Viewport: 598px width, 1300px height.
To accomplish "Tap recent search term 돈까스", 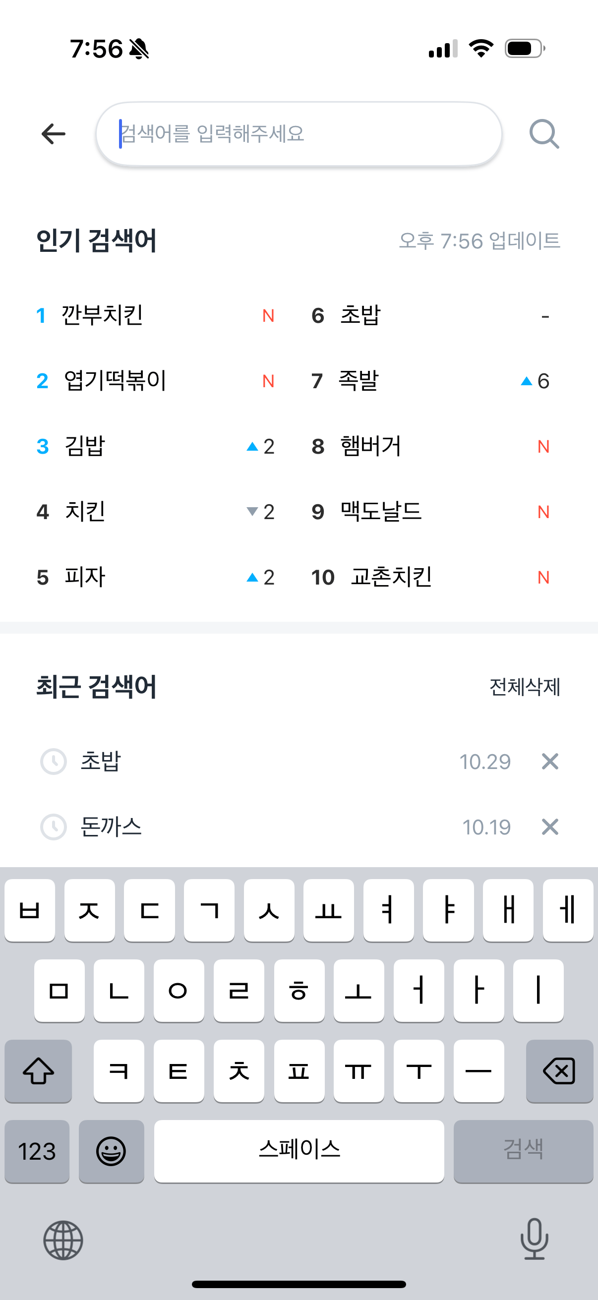I will 112,827.
